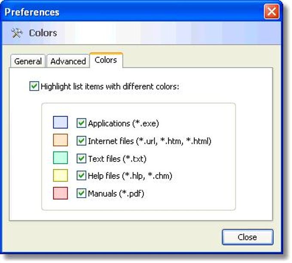
Task: Select the Colors tab
Action: [x=106, y=60]
